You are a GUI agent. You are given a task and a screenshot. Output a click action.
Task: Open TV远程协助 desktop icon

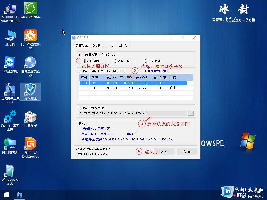[x=10, y=65]
